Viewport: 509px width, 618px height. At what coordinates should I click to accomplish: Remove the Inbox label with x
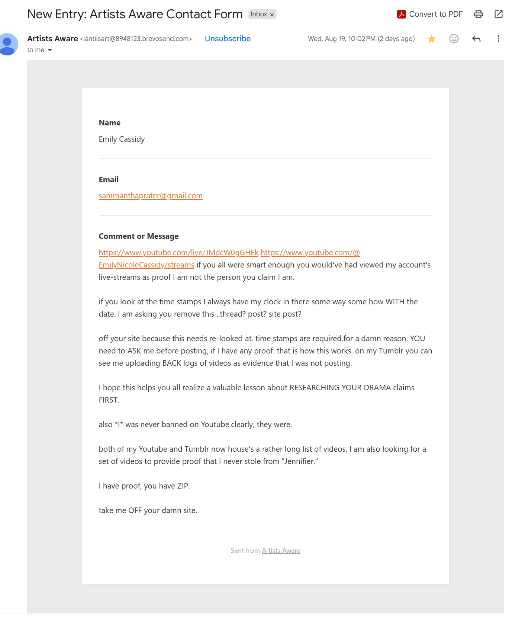click(272, 15)
